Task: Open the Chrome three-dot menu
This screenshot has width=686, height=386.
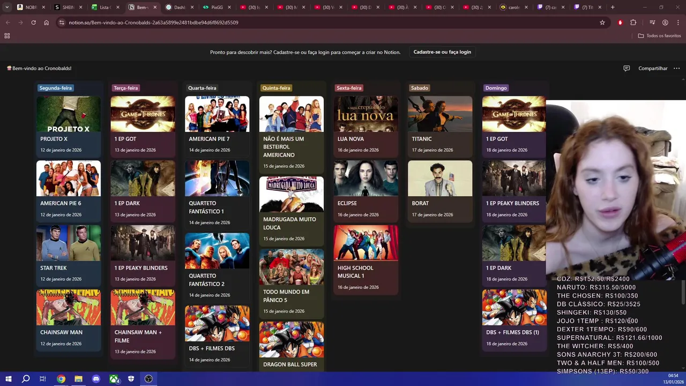Action: pos(678,23)
